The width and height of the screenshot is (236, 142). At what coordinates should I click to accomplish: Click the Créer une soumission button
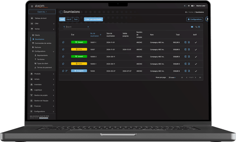(94, 19)
